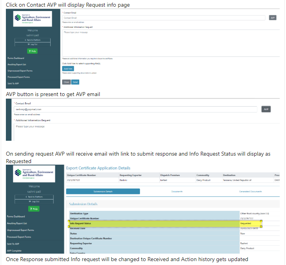
Task: Select AVP Complete in the sidebar
Action: pos(14,250)
